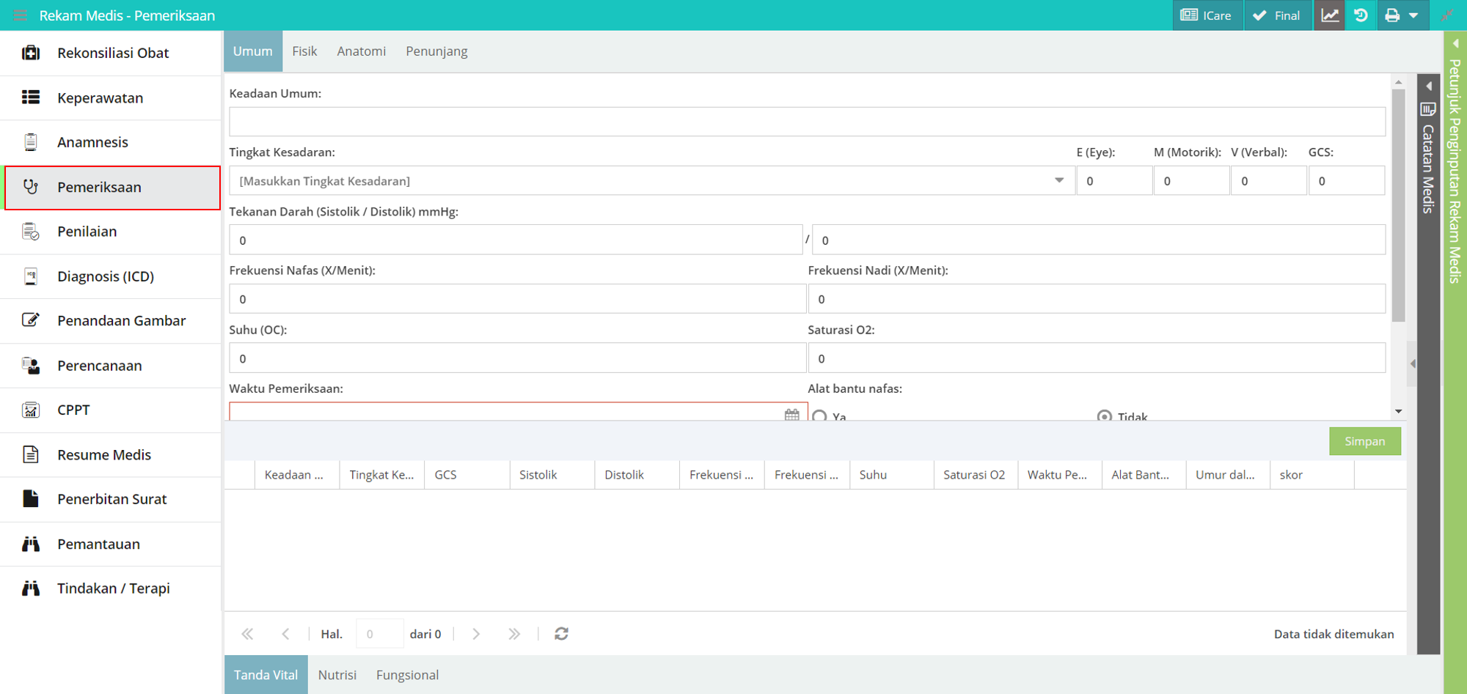The image size is (1467, 694).
Task: Open Keperawatan in sidebar
Action: tap(111, 97)
